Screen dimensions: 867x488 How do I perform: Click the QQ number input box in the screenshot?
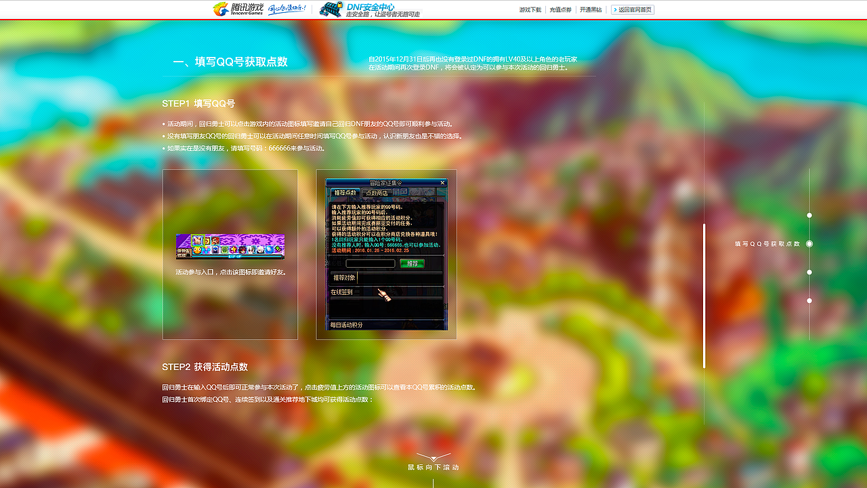point(370,264)
